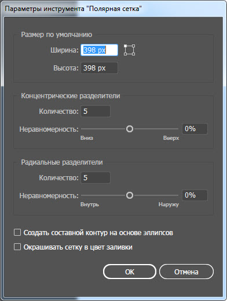Click the Внутрь slider label

click(x=90, y=205)
